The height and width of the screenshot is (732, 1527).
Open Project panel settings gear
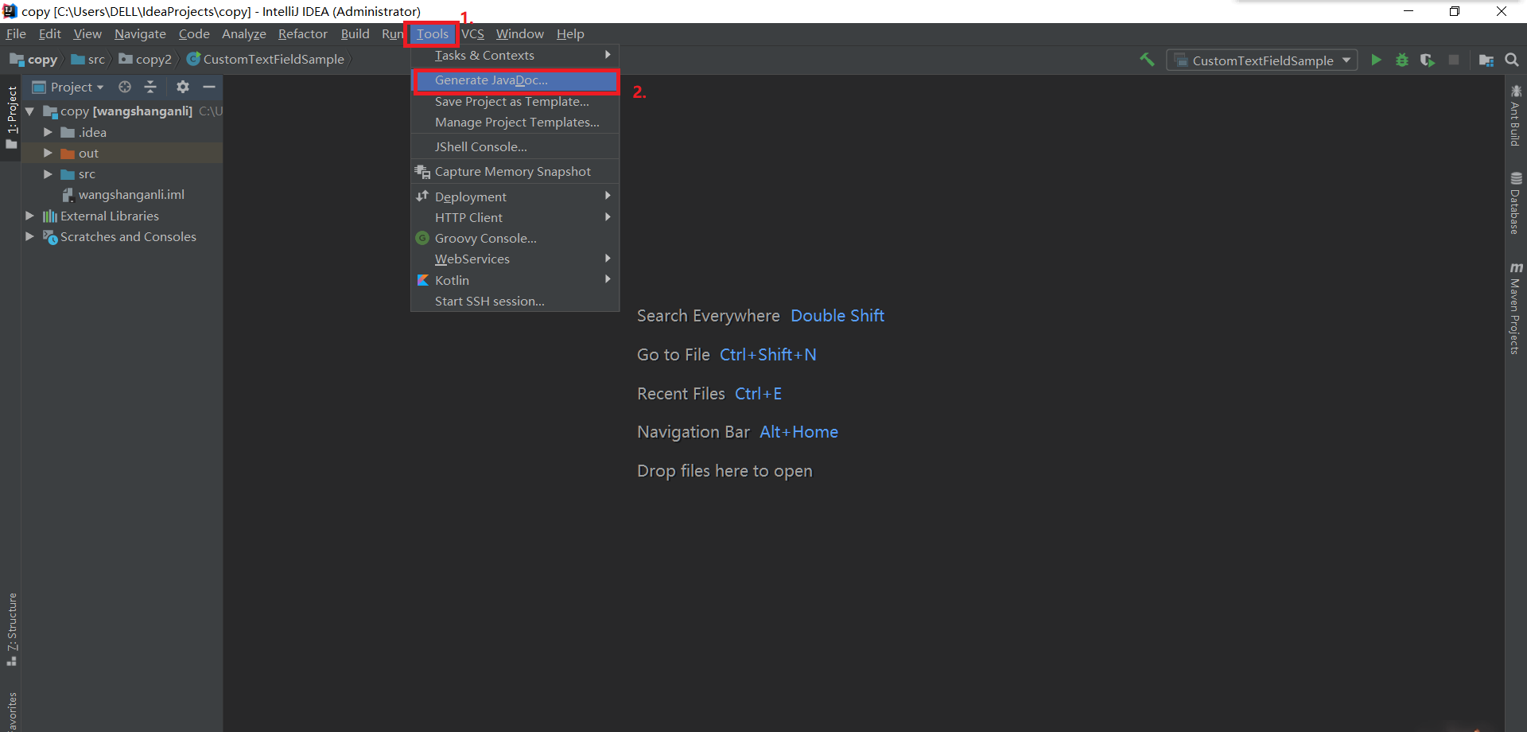(x=183, y=87)
